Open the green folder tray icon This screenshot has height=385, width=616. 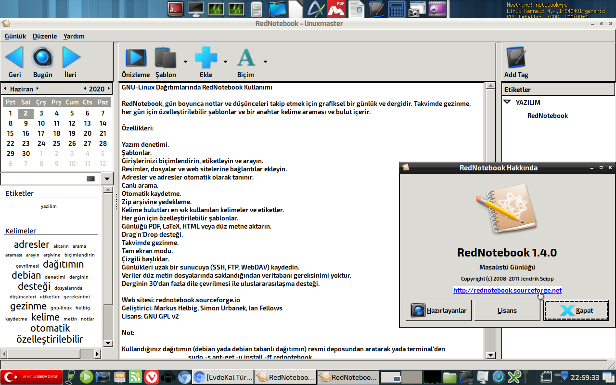[x=449, y=377]
